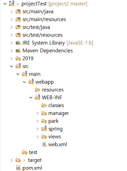Select the 2019 folder label
This screenshot has width=127, height=171.
click(x=28, y=58)
